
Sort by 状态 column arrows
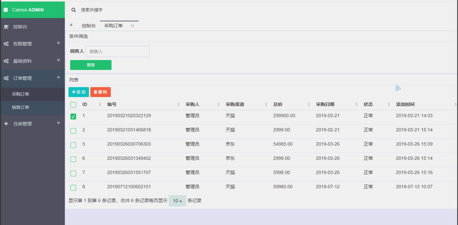(389, 105)
